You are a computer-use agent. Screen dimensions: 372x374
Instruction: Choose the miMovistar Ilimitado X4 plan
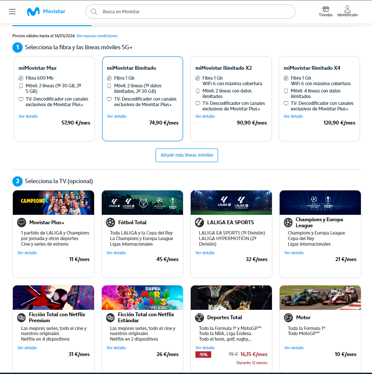coord(319,98)
